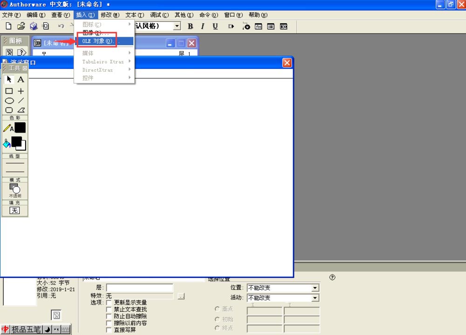Close the presentation window

point(287,63)
